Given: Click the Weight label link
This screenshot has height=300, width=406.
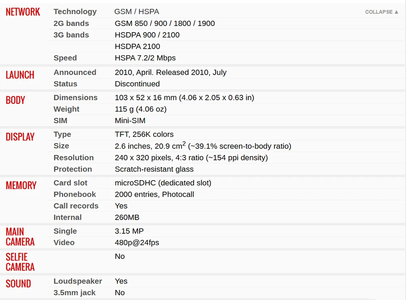Looking at the screenshot, I should pyautogui.click(x=67, y=109).
